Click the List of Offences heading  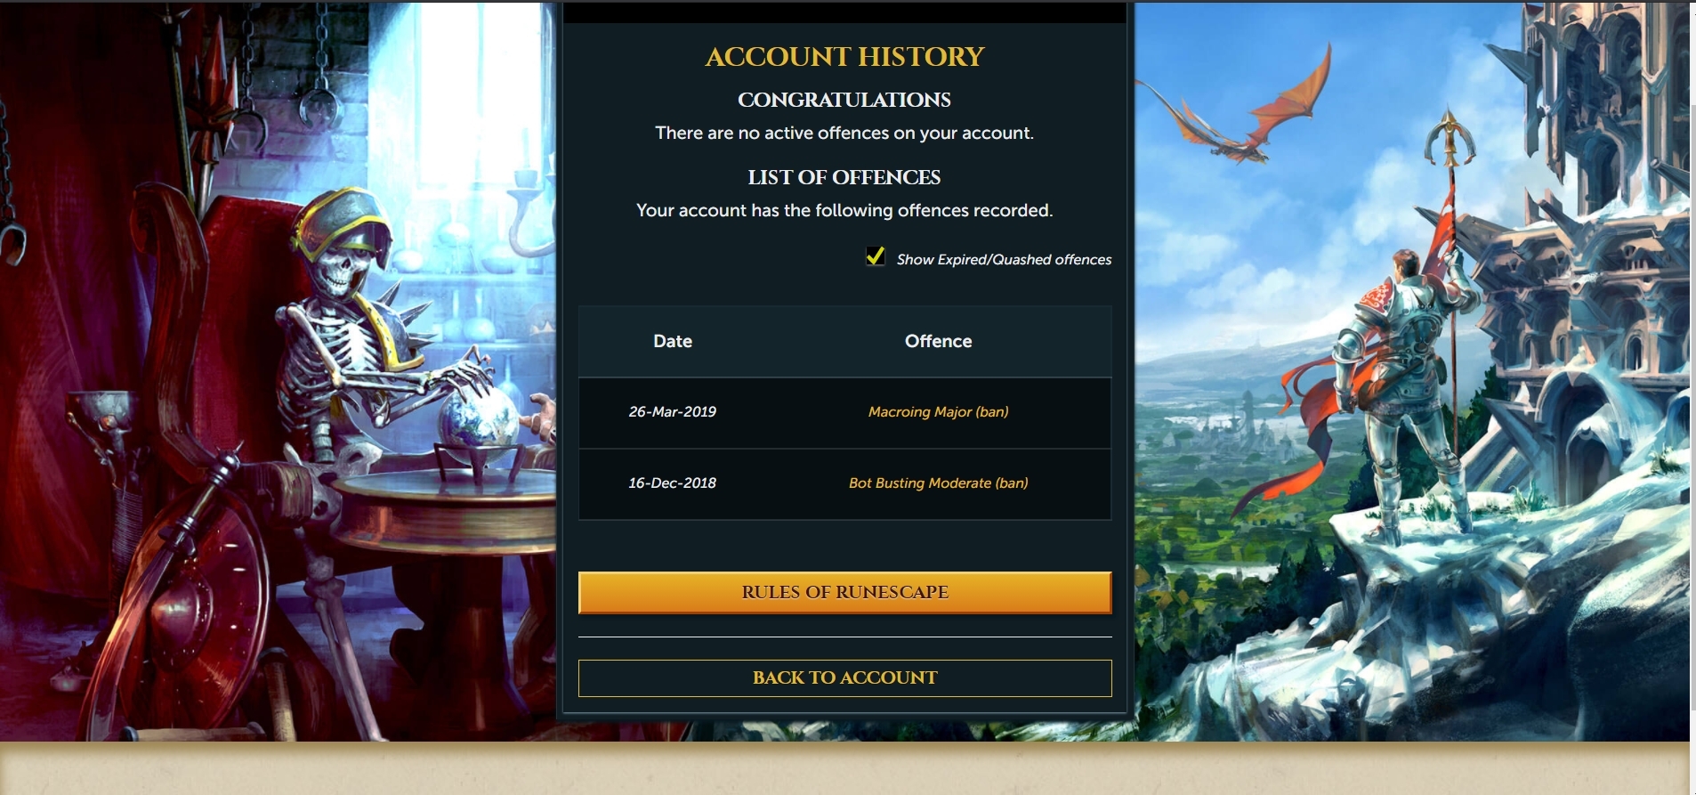click(x=844, y=177)
